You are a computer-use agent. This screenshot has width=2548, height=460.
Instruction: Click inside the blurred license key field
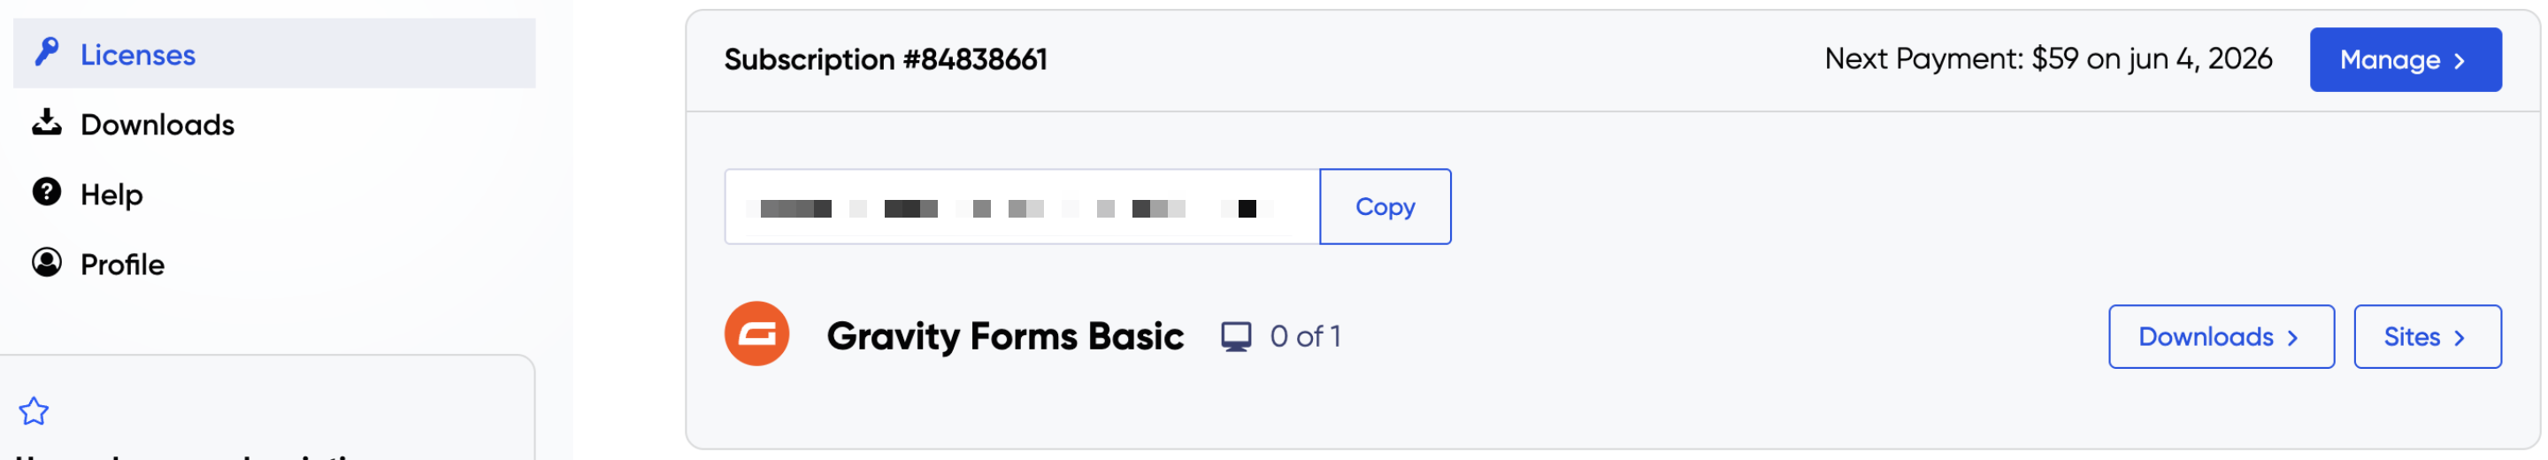pos(1021,208)
